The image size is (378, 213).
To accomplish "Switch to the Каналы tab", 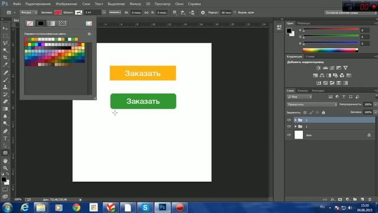I will click(x=303, y=91).
